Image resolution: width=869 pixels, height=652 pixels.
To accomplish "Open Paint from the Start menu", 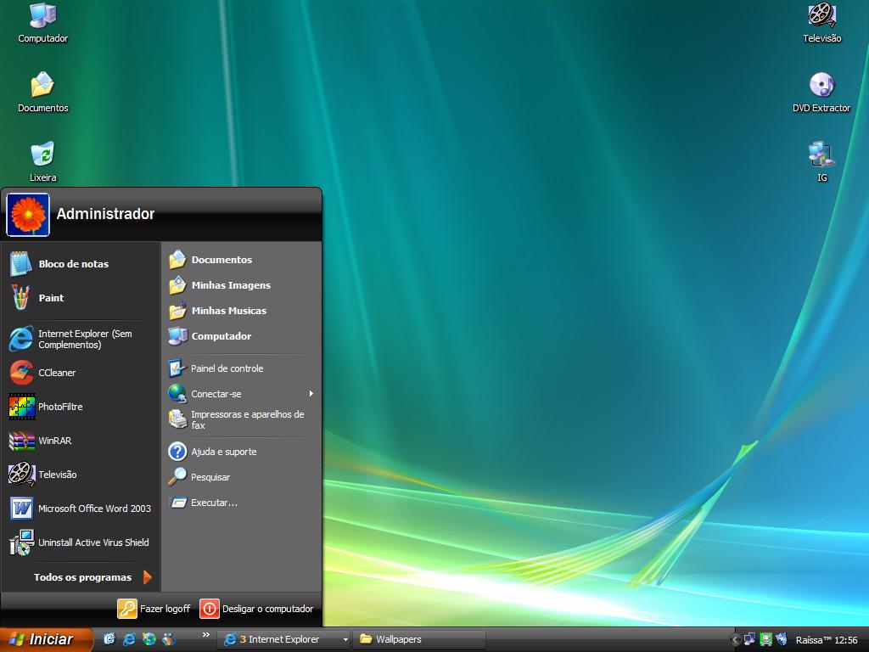I will click(x=51, y=298).
